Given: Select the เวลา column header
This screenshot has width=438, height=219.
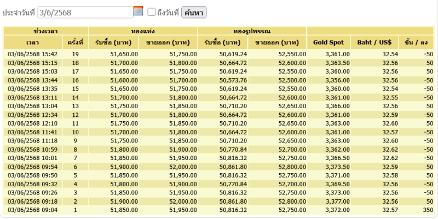Looking at the screenshot, I should [x=33, y=43].
